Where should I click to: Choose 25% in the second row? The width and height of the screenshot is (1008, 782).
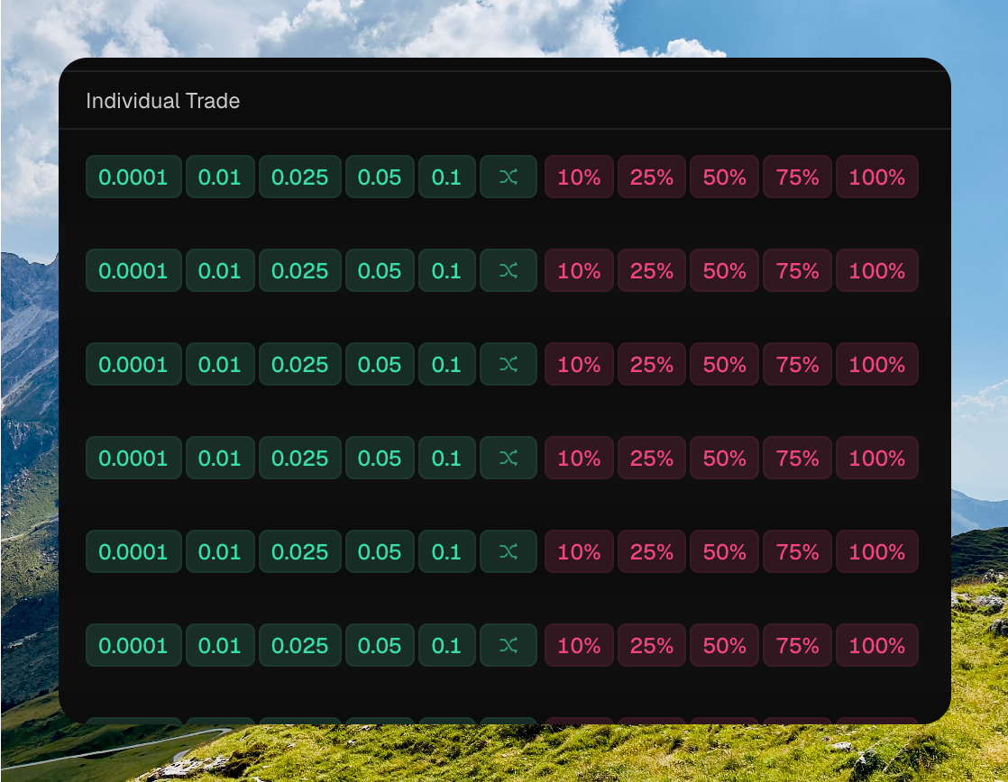[652, 270]
